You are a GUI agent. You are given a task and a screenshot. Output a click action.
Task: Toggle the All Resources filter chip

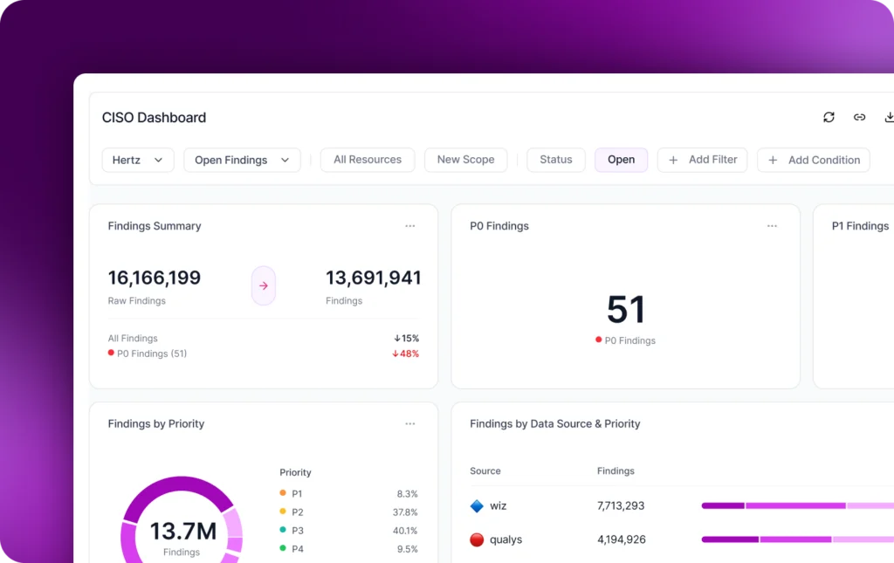point(368,160)
